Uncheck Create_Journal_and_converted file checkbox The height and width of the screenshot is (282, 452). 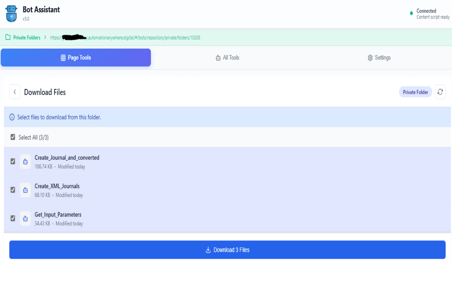click(13, 161)
